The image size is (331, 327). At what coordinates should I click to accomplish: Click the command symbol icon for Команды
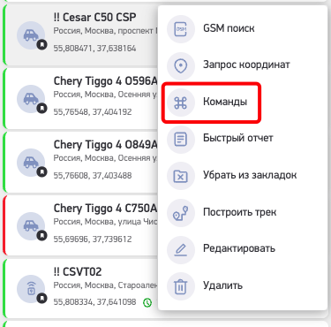coord(181,103)
